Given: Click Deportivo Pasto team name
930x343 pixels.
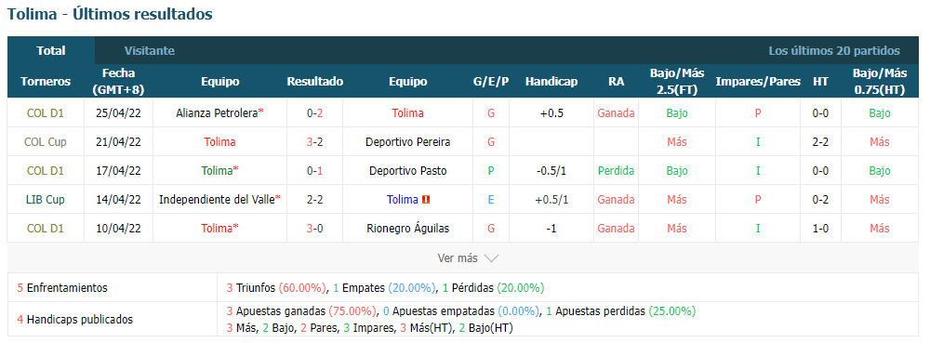Looking at the screenshot, I should click(407, 171).
